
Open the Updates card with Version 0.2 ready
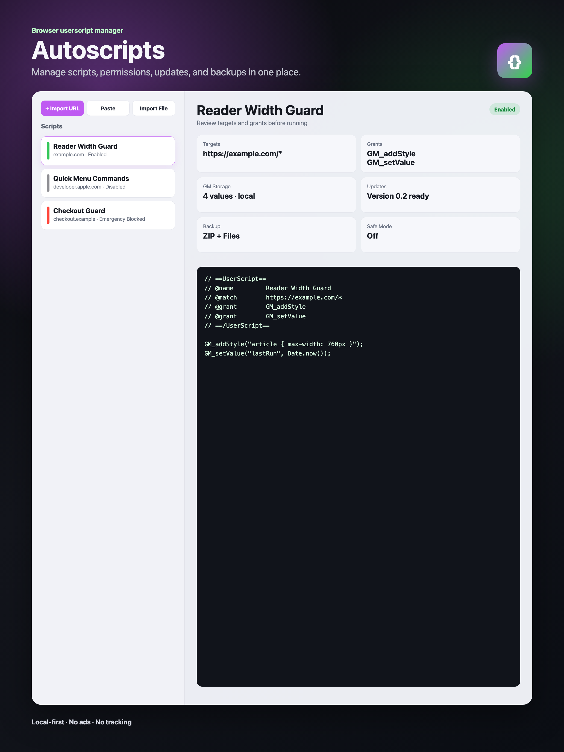pyautogui.click(x=440, y=195)
